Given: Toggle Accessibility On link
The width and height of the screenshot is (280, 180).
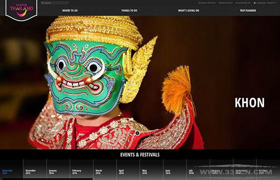Looking at the screenshot, I should 243,3.
